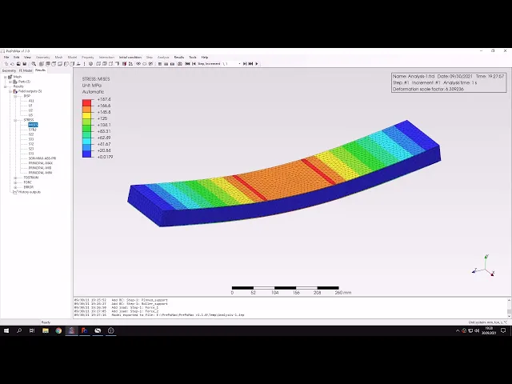The width and height of the screenshot is (512, 384).
Task: Select PRINCIPAL-MAX stress output
Action: click(x=41, y=163)
